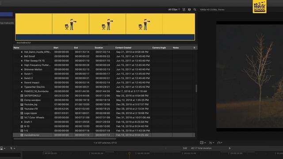Image resolution: width=283 pixels, height=159 pixels.
Task: Click the project filmstrip icon beside Logo Upper
Action: [22, 113]
